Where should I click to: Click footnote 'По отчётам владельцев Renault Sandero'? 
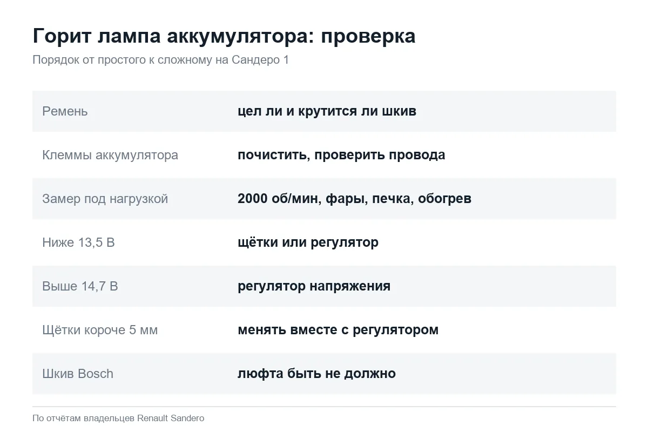pos(118,418)
